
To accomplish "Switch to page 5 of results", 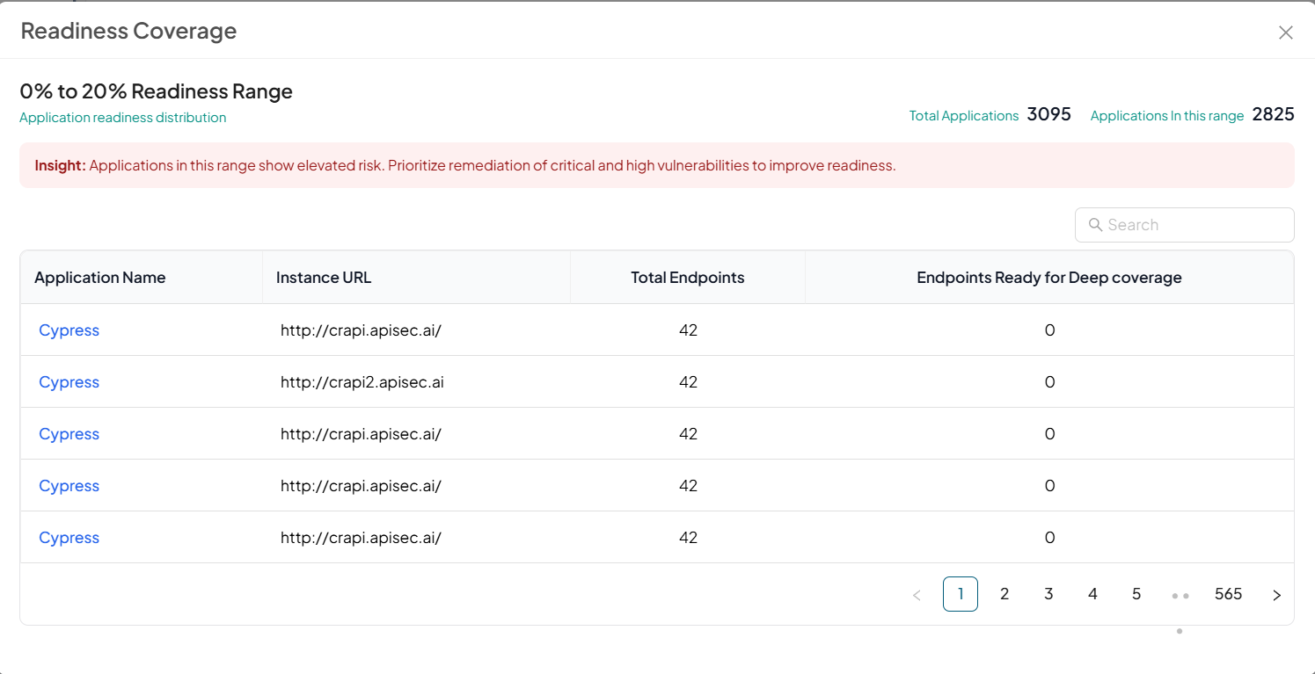I will (x=1136, y=594).
